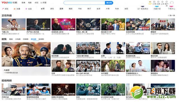
Task: Select the 英美剧 tab
Action: click(x=41, y=39)
